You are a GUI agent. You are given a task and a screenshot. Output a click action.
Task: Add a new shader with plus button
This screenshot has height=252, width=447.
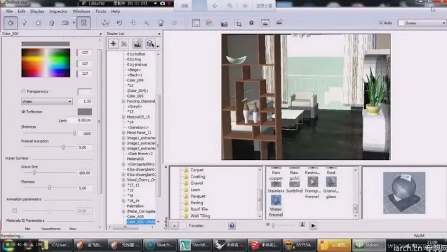pos(113,43)
